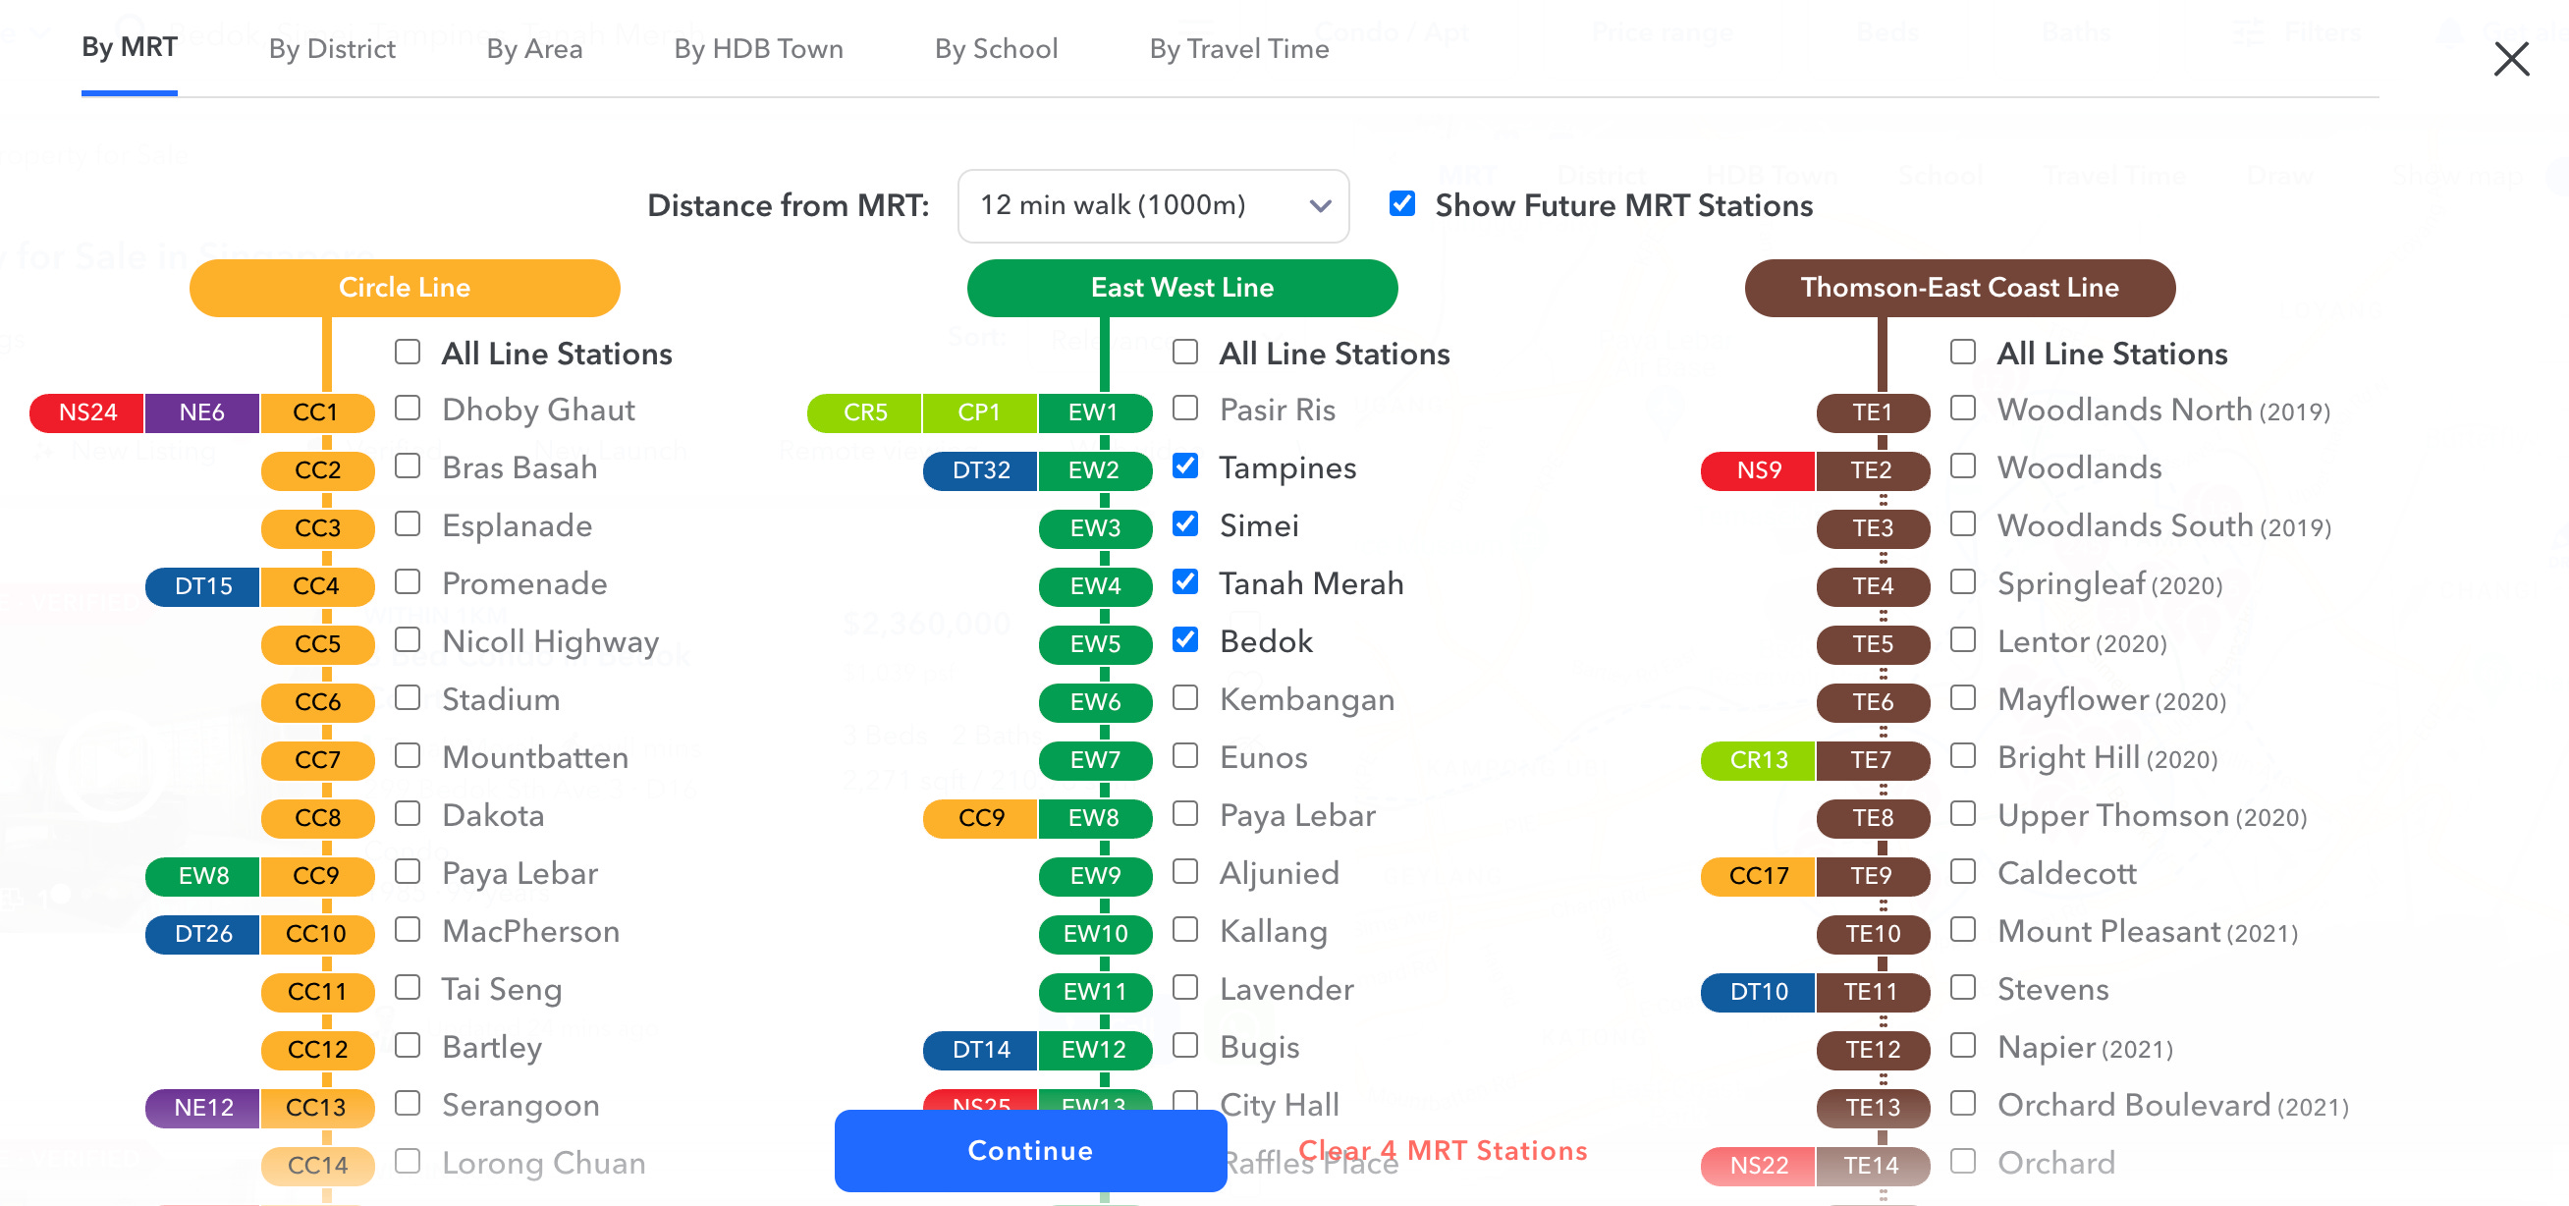Click the NS24 station code badge
The width and height of the screenshot is (2569, 1206).
pyautogui.click(x=86, y=411)
